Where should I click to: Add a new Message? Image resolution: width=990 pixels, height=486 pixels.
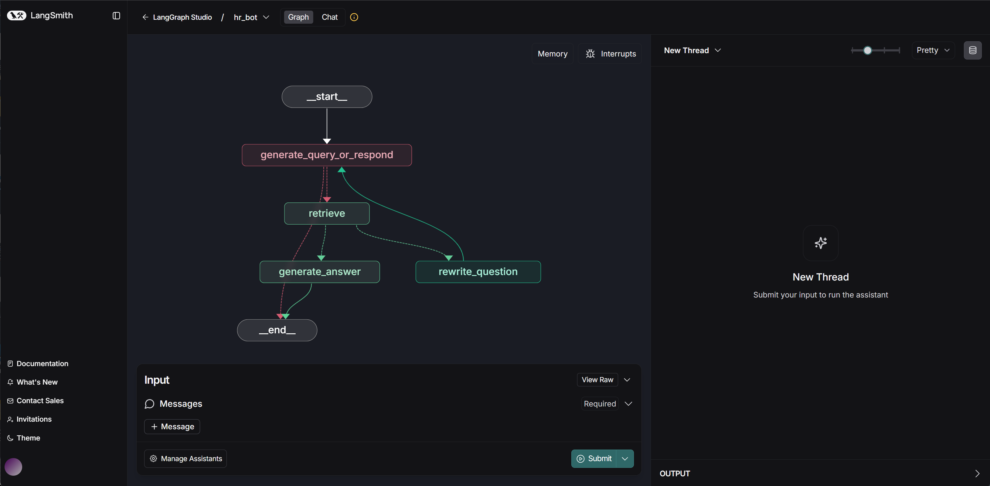coord(172,427)
